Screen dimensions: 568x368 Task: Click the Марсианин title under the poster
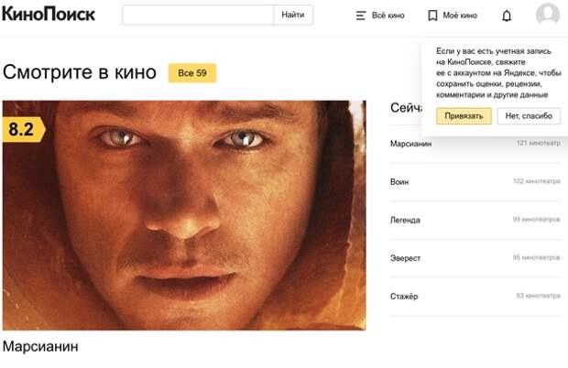coord(40,346)
